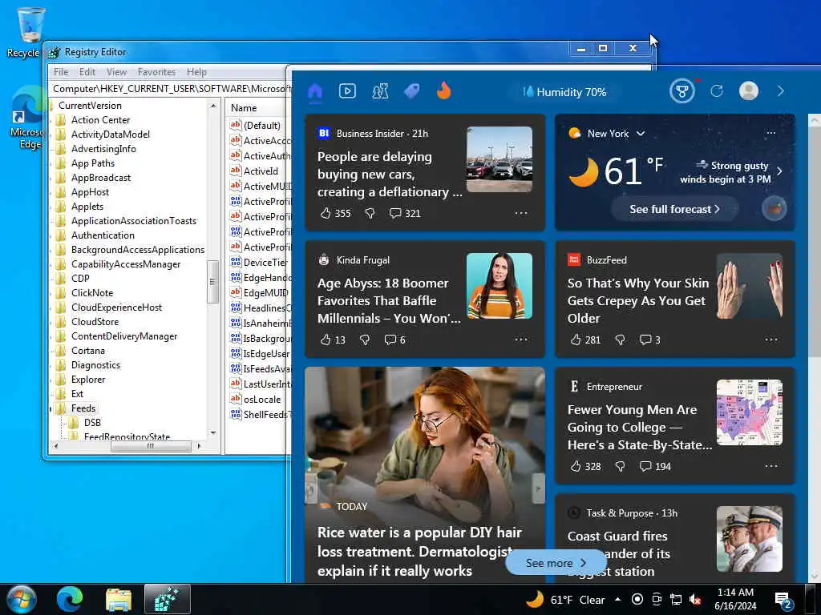
Task: Open View menu in Registry Editor
Action: tap(116, 72)
